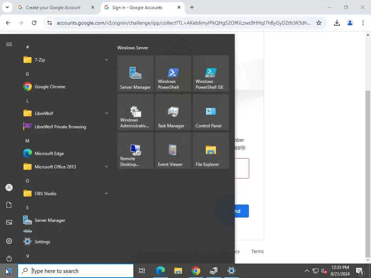This screenshot has height=278, width=371.
Task: Click the clock and date in taskbar
Action: coord(340,271)
